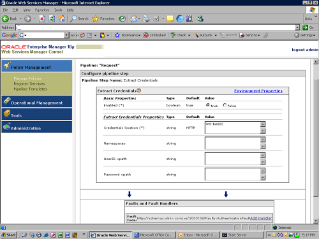Viewport: 319px width, 239px height.
Task: Open Edit with Word dropdown arrow
Action: (x=163, y=19)
